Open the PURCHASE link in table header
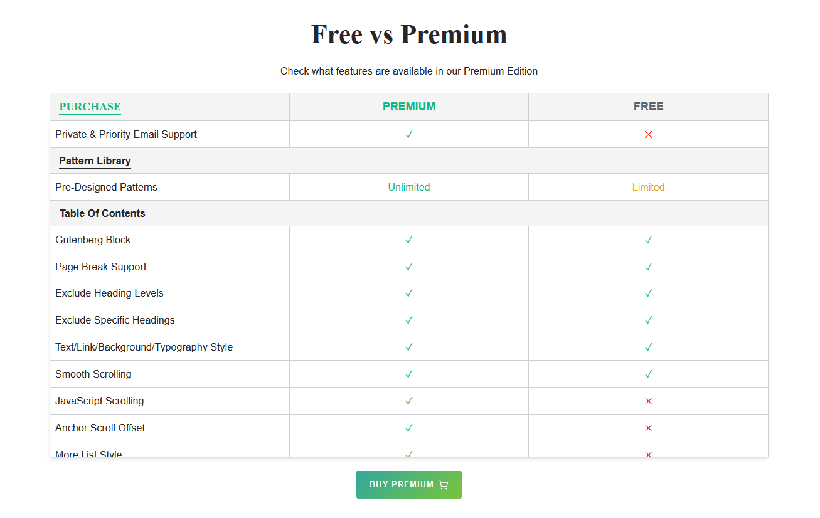The width and height of the screenshot is (820, 518). pyautogui.click(x=90, y=107)
